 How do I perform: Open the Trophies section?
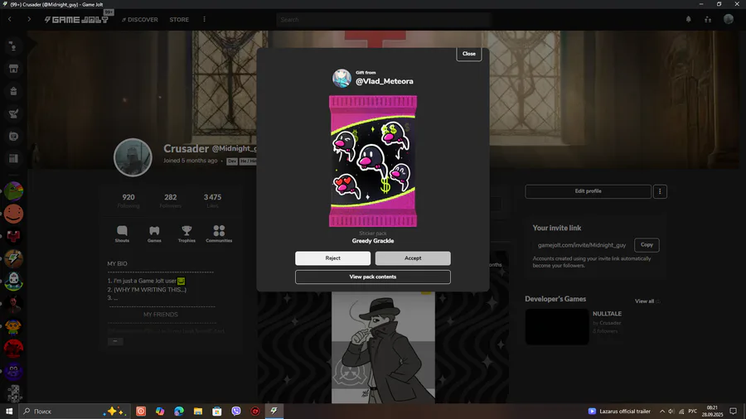pos(186,234)
